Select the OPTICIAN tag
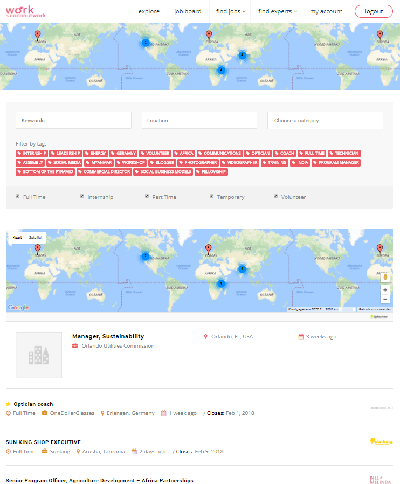Viewport: 400px width, 484px height. 258,154
